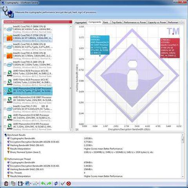This screenshot has height=188, width=188.
Task: Open the Performance vs. Power tab
Action: tap(135, 23)
